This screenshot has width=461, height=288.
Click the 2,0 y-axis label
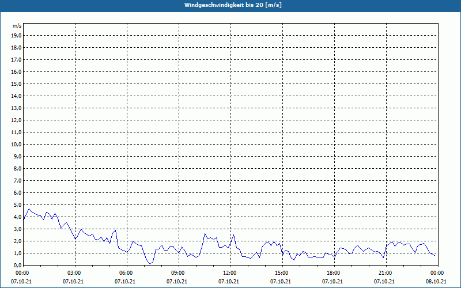tap(17, 241)
